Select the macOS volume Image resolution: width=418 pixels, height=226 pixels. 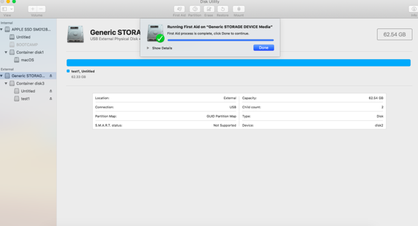pyautogui.click(x=28, y=60)
